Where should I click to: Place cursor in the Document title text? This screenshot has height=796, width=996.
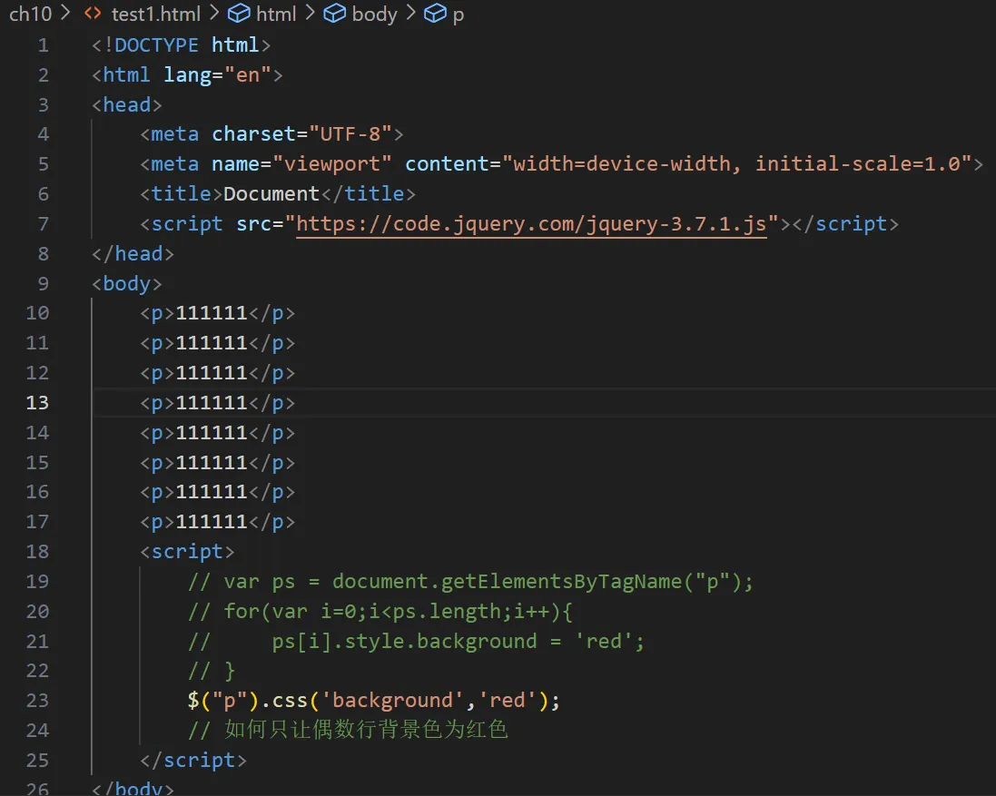point(271,194)
